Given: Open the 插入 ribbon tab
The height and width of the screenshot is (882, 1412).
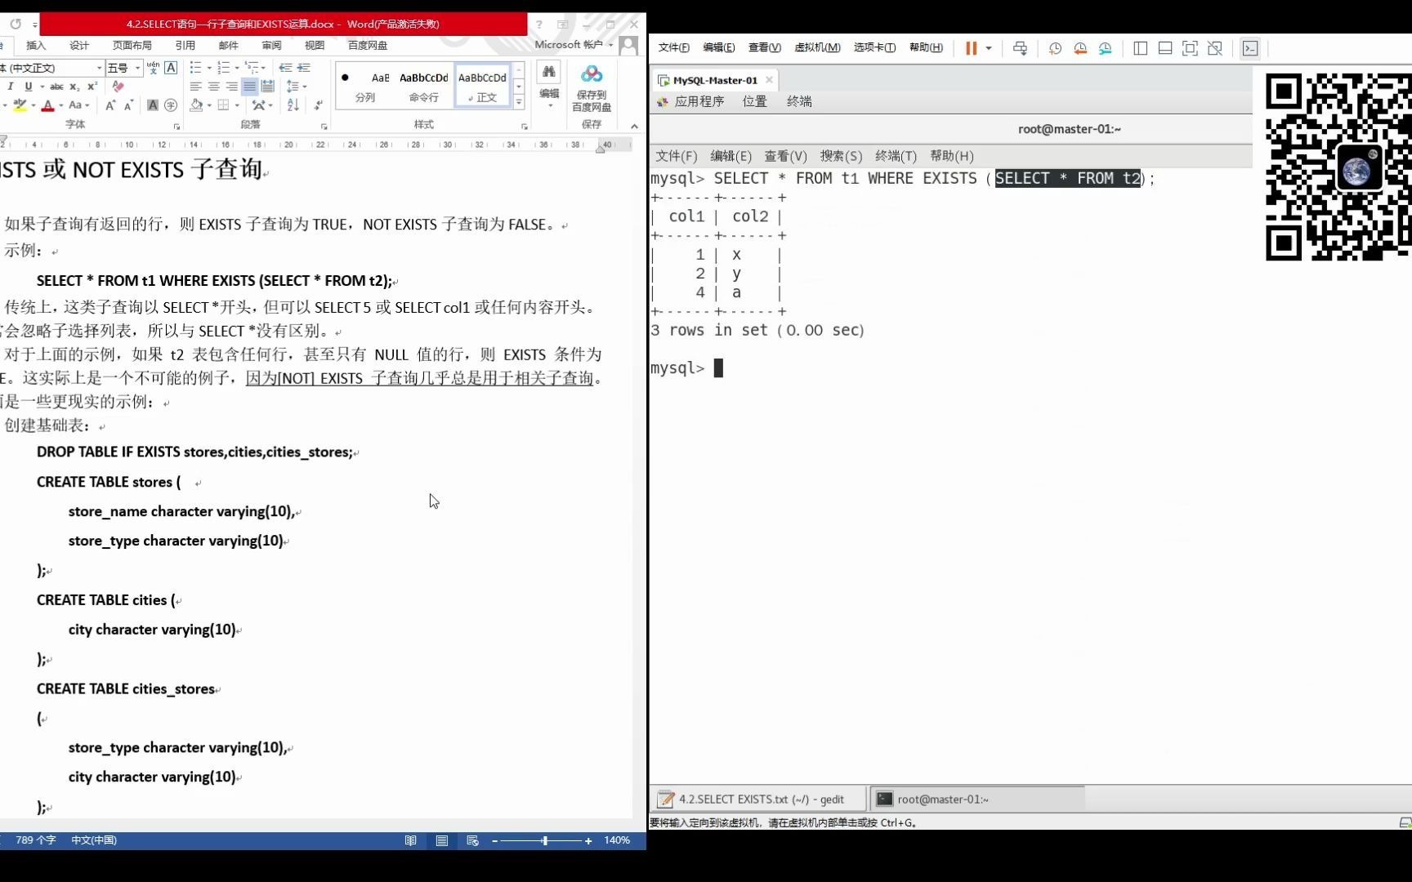Looking at the screenshot, I should pos(36,46).
